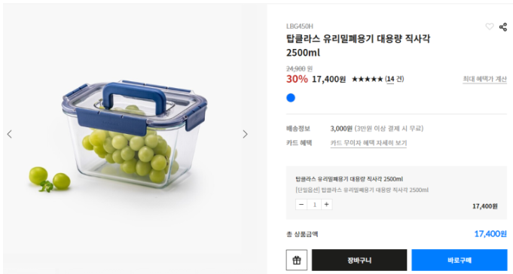Decrease quantity with minus button
This screenshot has width=513, height=274.
coord(301,204)
